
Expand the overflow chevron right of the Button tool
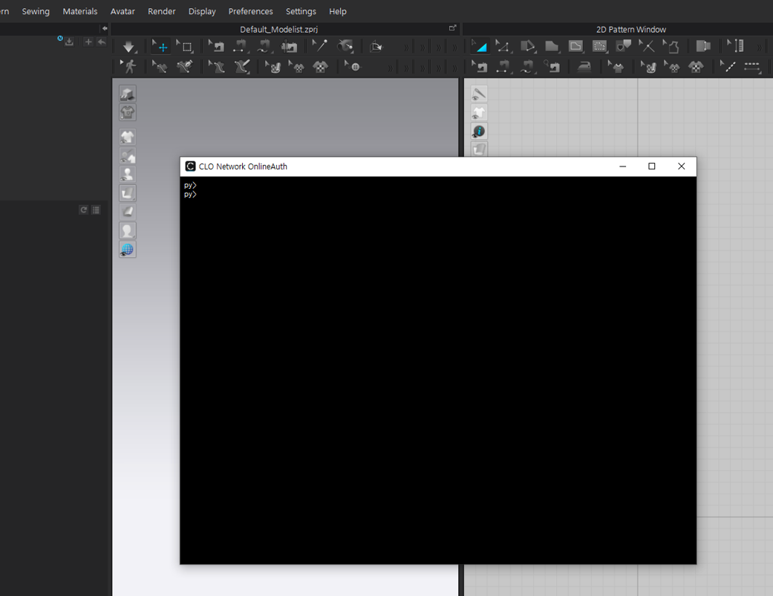(390, 67)
